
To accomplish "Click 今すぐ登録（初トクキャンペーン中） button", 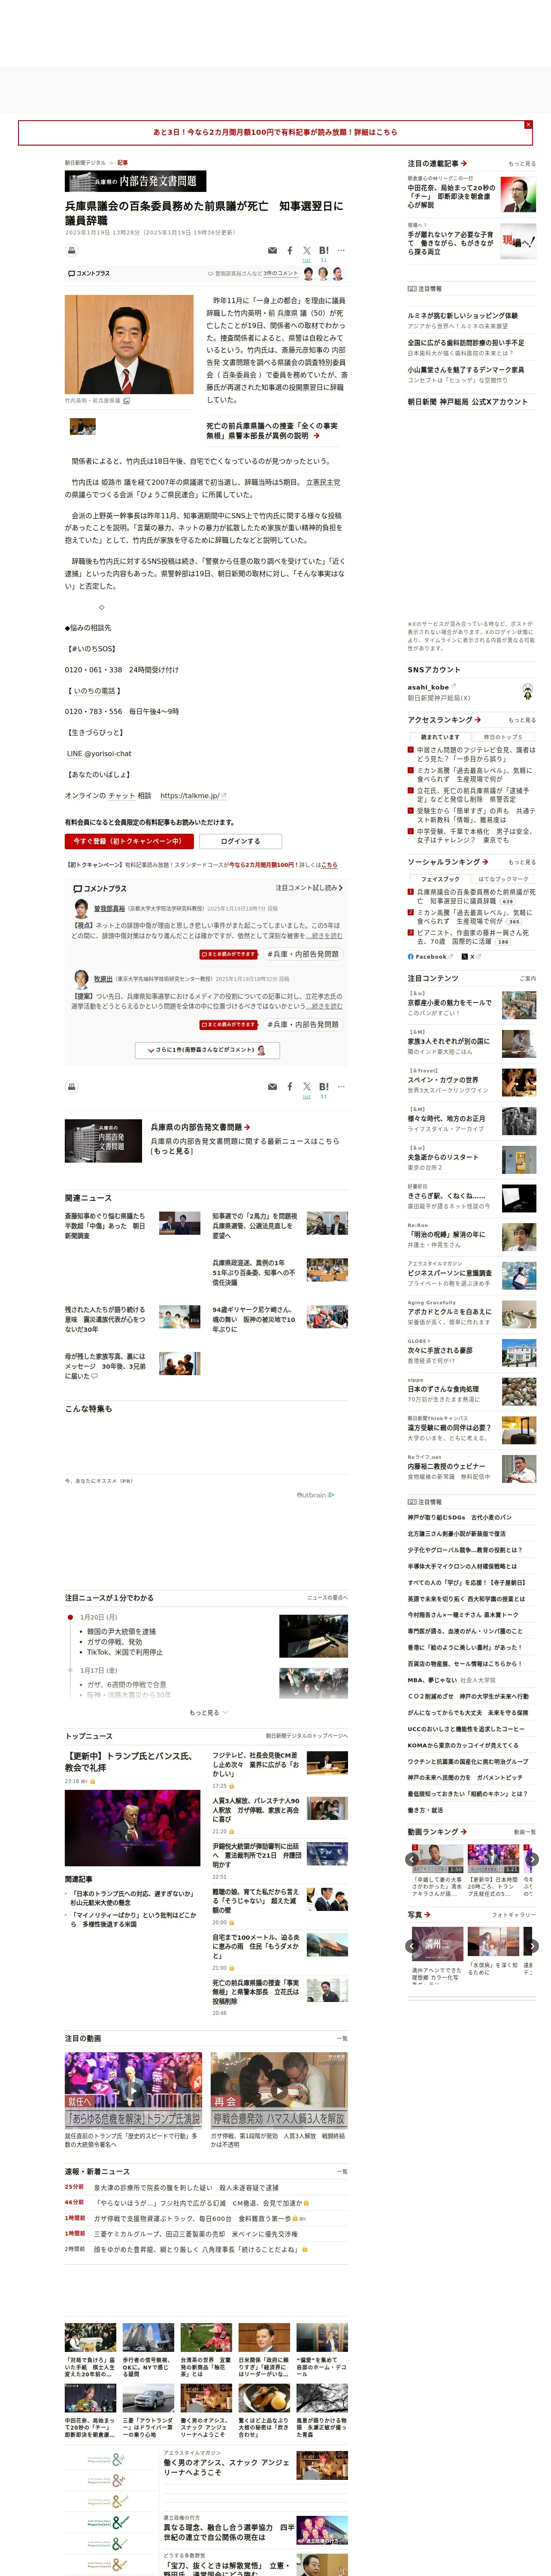I will point(129,841).
